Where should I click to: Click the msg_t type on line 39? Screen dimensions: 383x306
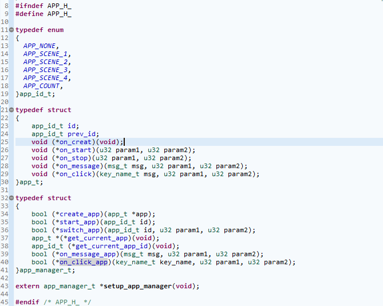coord(133,254)
